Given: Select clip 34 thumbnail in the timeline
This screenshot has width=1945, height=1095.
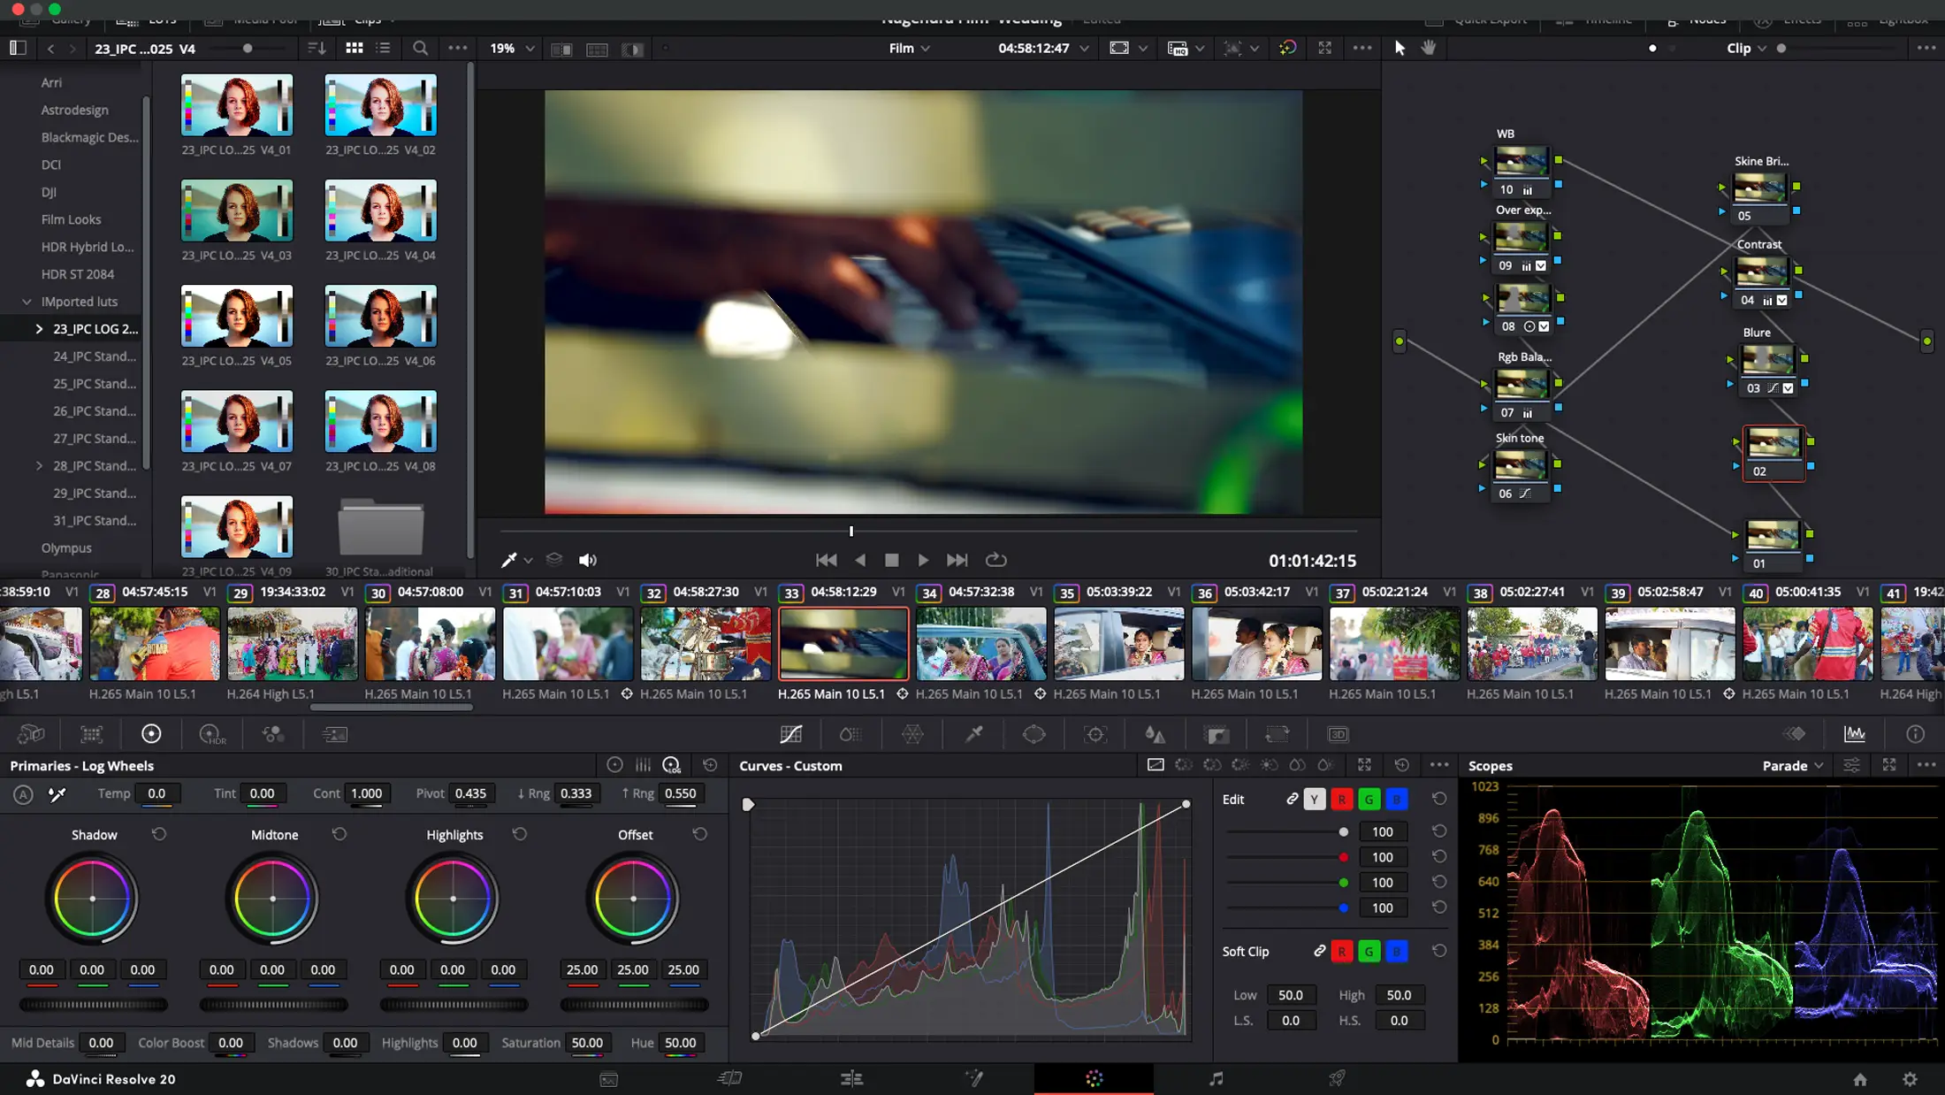Looking at the screenshot, I should pos(981,644).
